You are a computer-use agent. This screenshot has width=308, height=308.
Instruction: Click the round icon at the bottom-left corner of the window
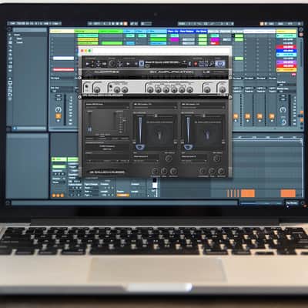click(8, 203)
